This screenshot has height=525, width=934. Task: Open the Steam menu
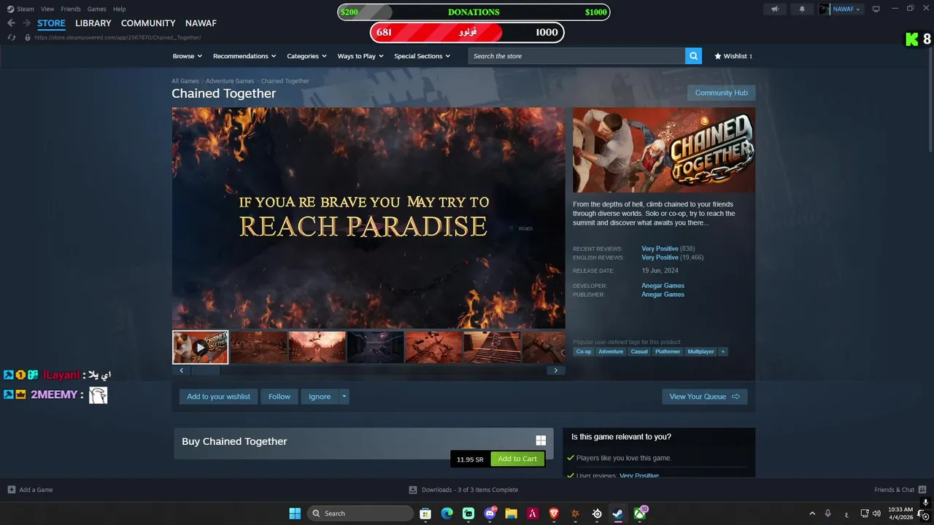point(26,9)
